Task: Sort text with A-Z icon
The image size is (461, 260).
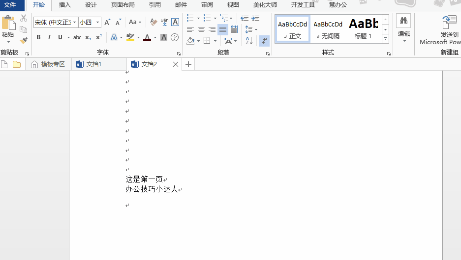Action: click(249, 40)
